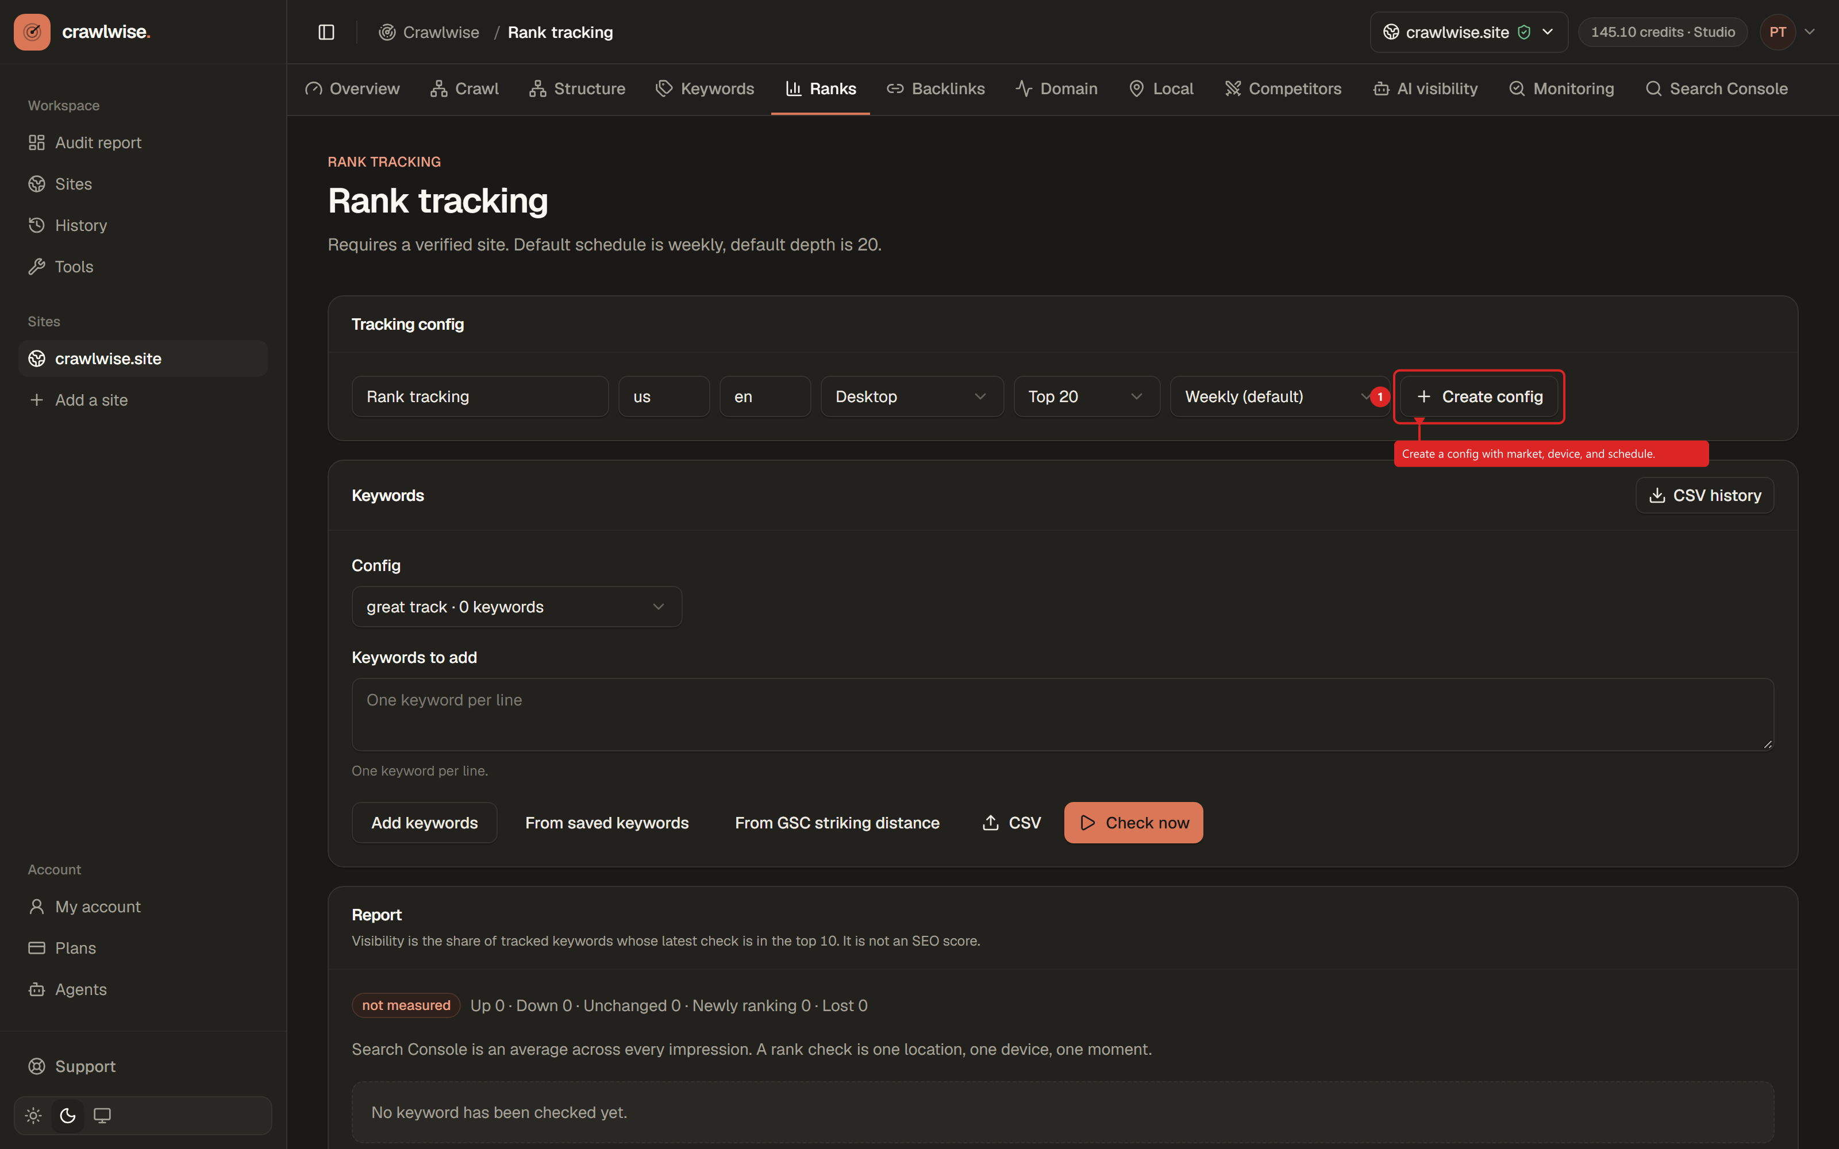This screenshot has height=1149, width=1839.
Task: Open the Backlinks tab
Action: 936,89
